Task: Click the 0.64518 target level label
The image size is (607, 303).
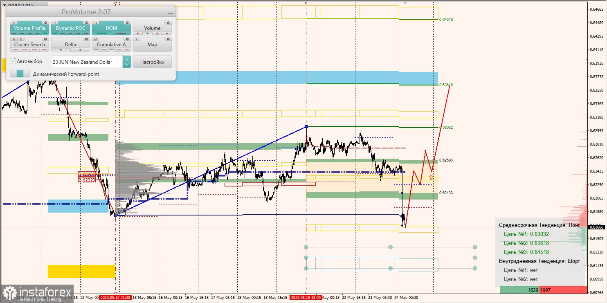Action: click(x=446, y=19)
